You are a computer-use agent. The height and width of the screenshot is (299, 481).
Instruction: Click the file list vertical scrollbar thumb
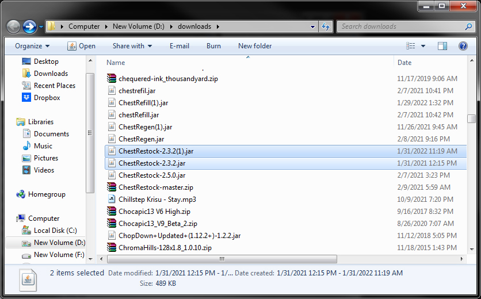471,118
